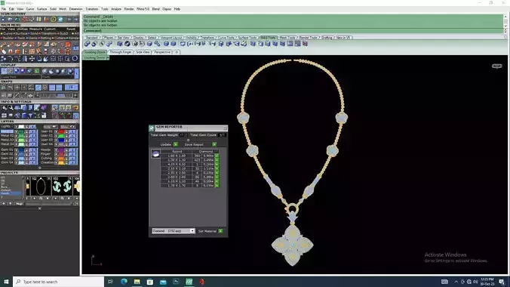Click the move arrows icon in main menu tools
The height and width of the screenshot is (287, 510).
click(x=32, y=59)
